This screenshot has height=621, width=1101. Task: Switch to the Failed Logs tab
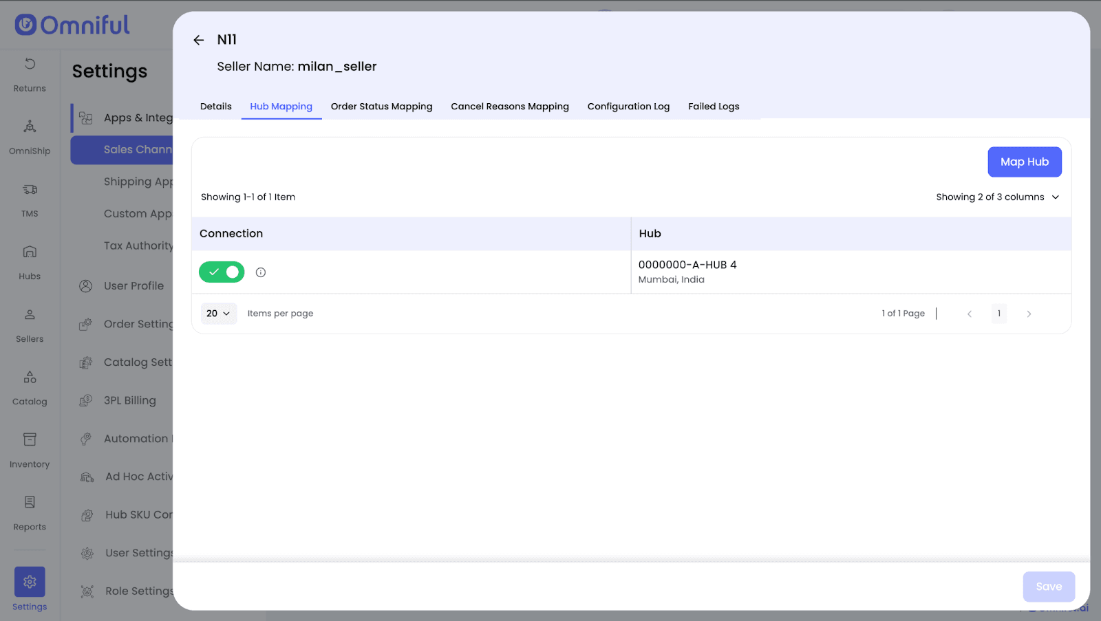pos(714,107)
